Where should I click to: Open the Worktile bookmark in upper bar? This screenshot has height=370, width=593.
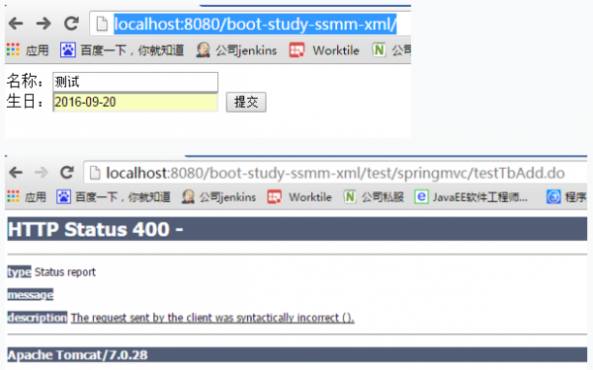324,50
